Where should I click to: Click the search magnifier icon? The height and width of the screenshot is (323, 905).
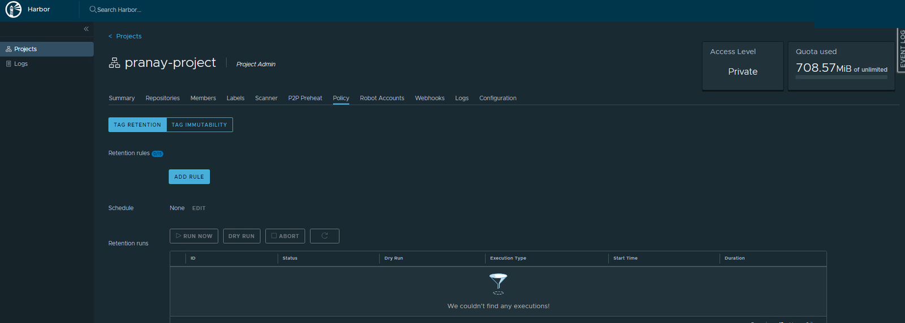(x=93, y=10)
